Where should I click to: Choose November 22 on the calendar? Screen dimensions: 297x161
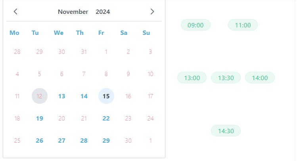pyautogui.click(x=106, y=118)
